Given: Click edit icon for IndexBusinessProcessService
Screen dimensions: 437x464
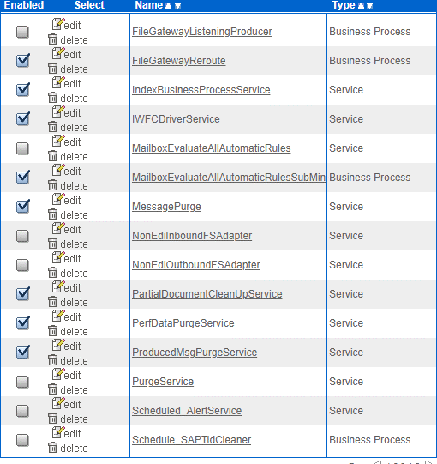Looking at the screenshot, I should [58, 82].
